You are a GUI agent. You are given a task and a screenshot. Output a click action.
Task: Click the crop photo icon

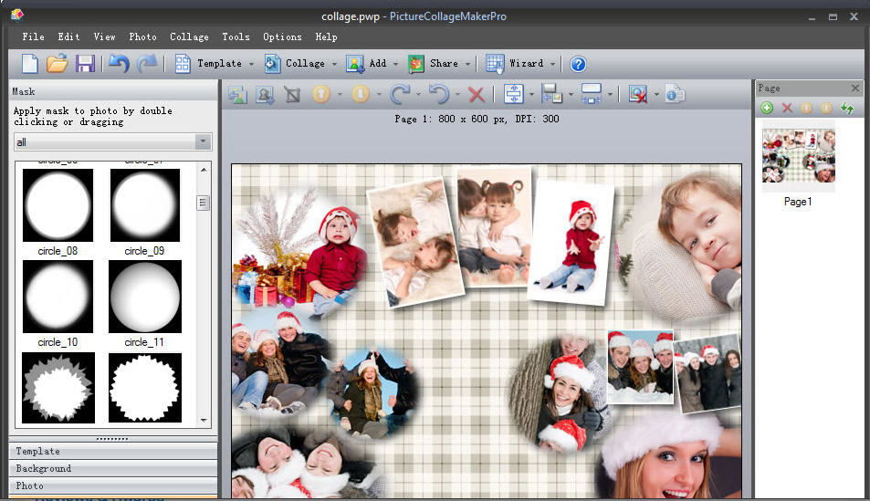[x=292, y=94]
